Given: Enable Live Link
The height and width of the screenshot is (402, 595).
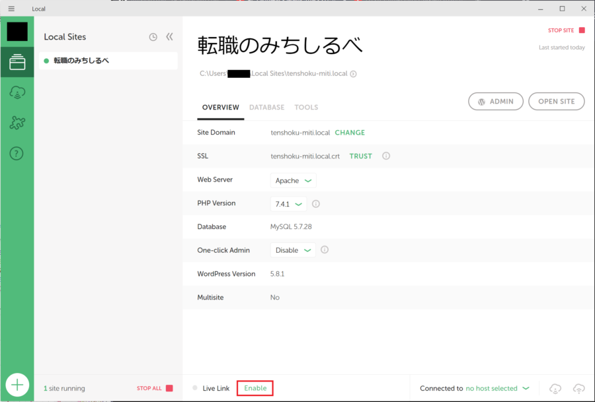Looking at the screenshot, I should pyautogui.click(x=255, y=388).
